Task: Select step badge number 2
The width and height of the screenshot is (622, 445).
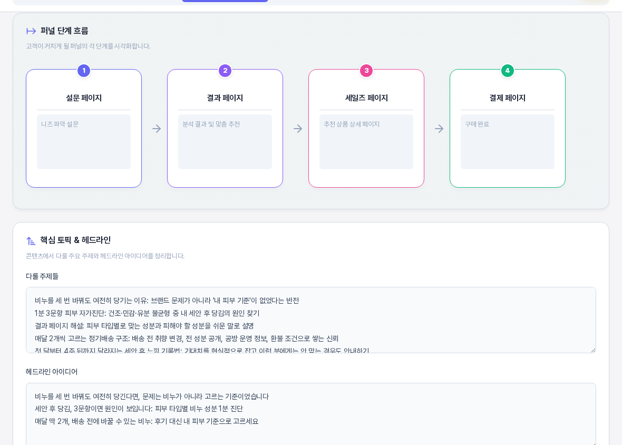Action: click(x=225, y=71)
